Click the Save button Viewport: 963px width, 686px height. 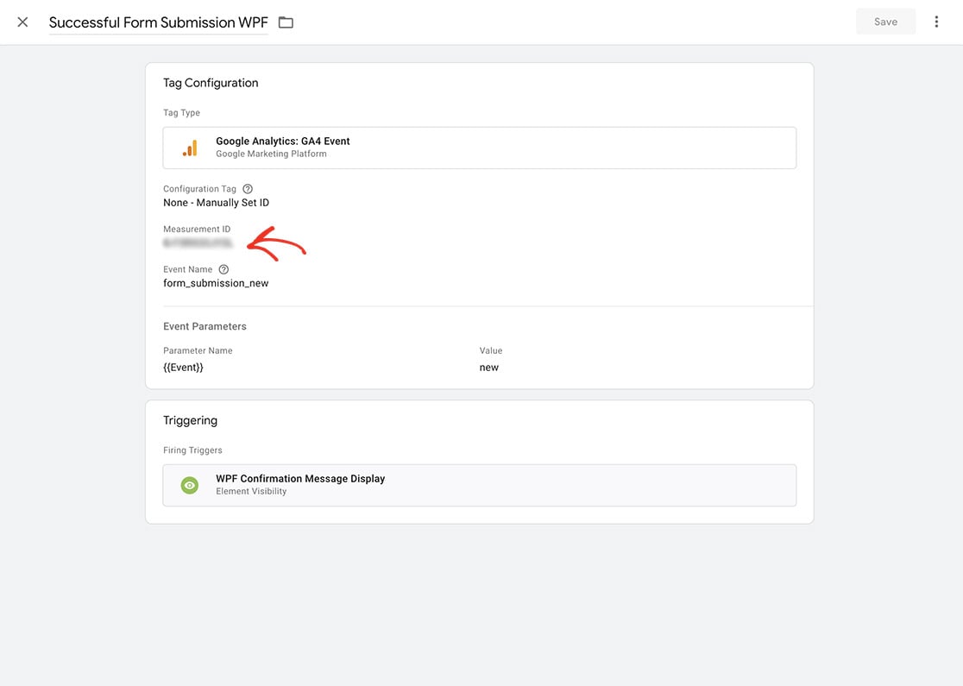[885, 22]
